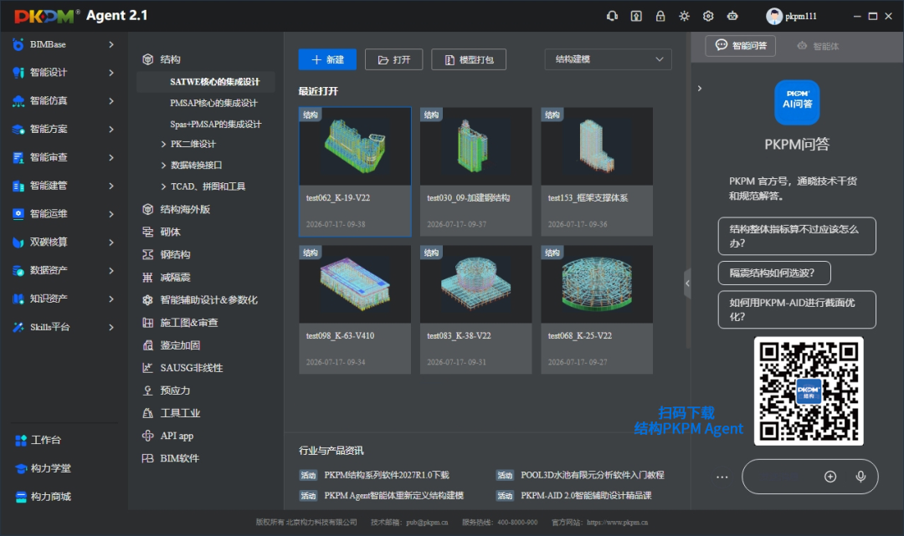Viewport: 904px width, 536px height.
Task: Open POOL3D水池有限元分析软件入门教程 link
Action: click(x=593, y=475)
